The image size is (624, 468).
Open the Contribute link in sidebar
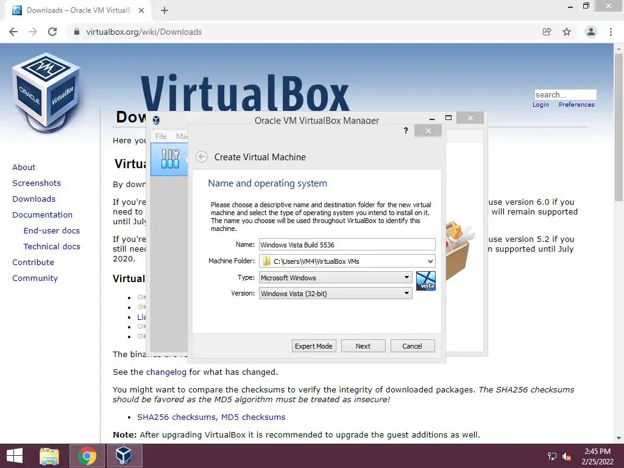(x=33, y=263)
